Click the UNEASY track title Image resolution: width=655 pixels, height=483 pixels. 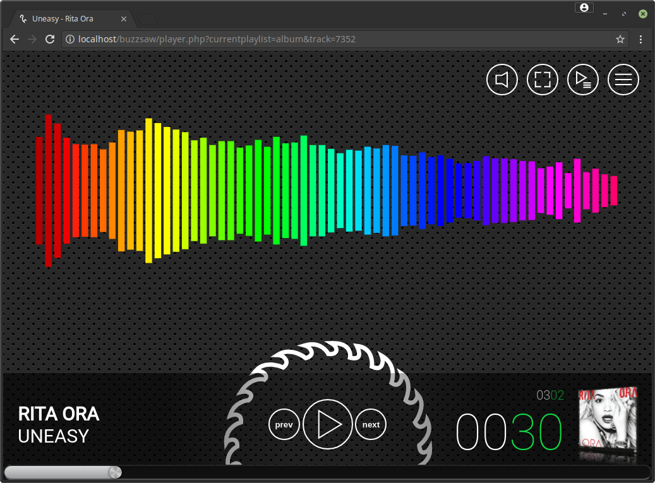[x=54, y=436]
